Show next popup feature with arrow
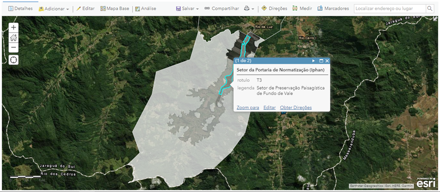Screen dimensions: 440x192 [314, 61]
